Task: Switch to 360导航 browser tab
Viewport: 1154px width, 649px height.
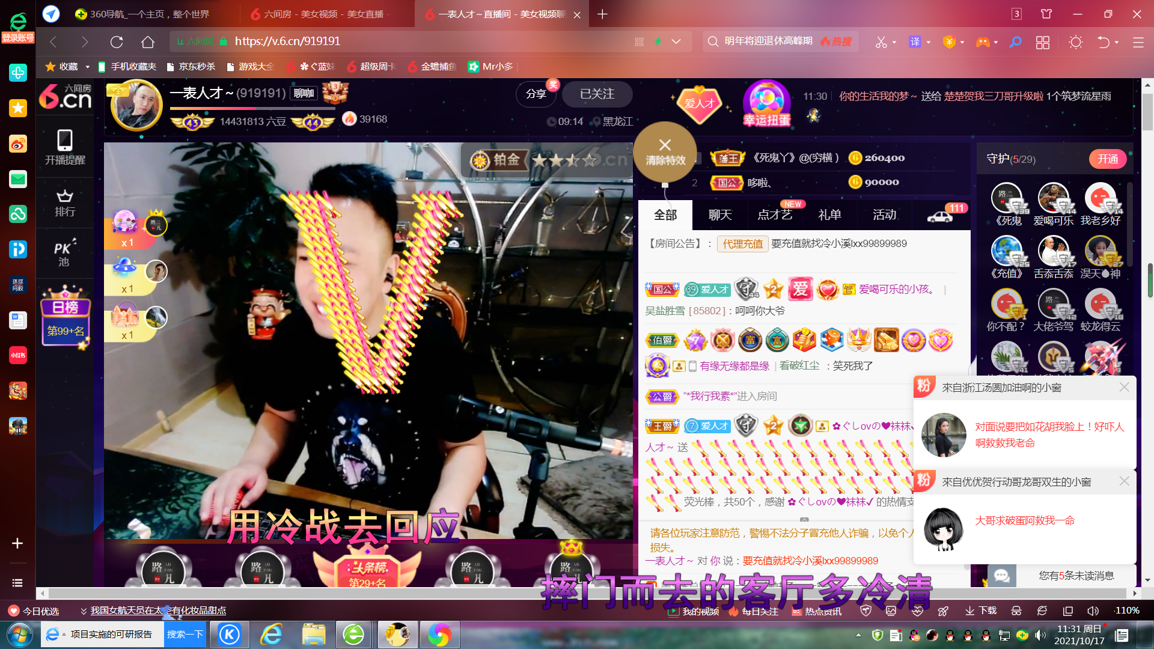Action: pos(150,14)
